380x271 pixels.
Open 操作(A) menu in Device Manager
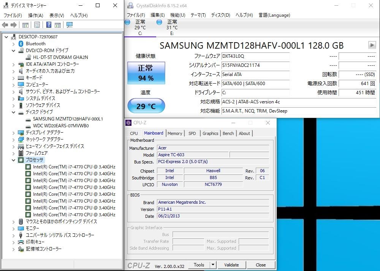point(36,16)
